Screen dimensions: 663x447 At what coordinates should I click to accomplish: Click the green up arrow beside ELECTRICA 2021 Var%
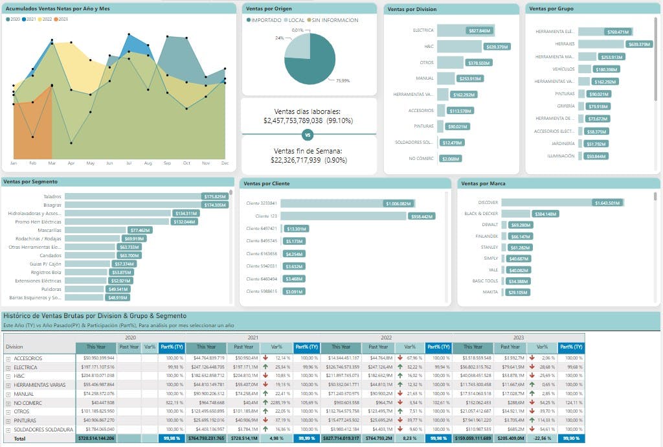pyautogui.click(x=265, y=367)
